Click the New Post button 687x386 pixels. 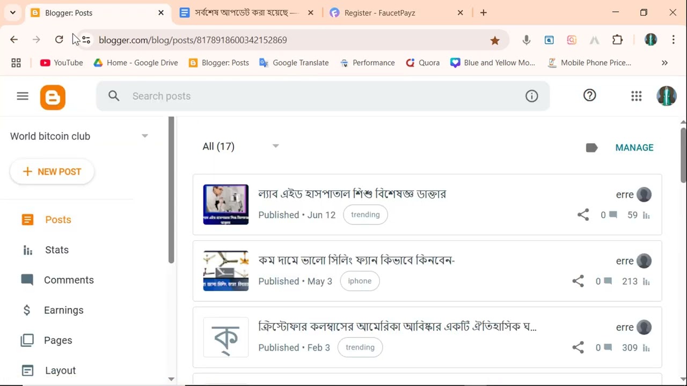(52, 172)
